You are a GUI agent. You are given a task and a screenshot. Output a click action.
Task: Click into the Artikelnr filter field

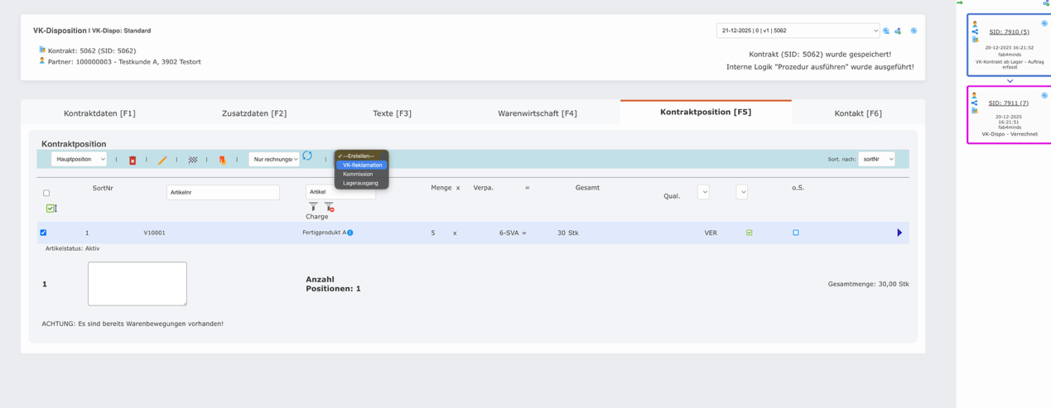pyautogui.click(x=223, y=192)
